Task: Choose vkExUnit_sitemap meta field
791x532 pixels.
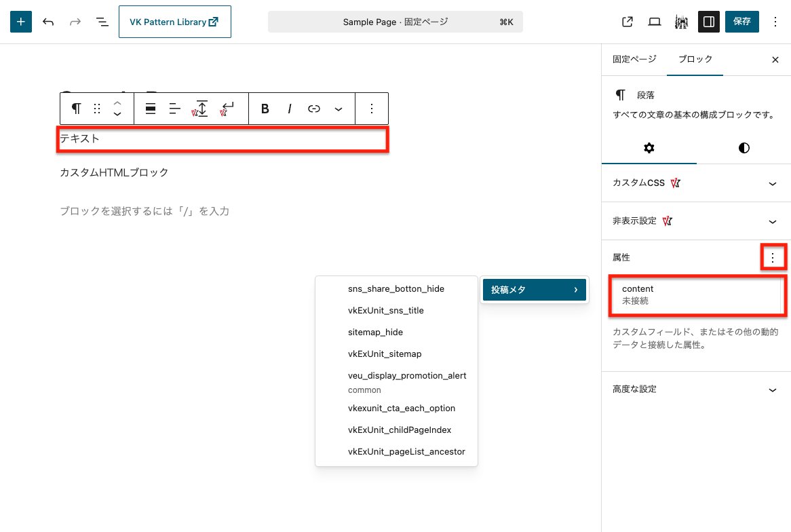Action: coord(396,354)
